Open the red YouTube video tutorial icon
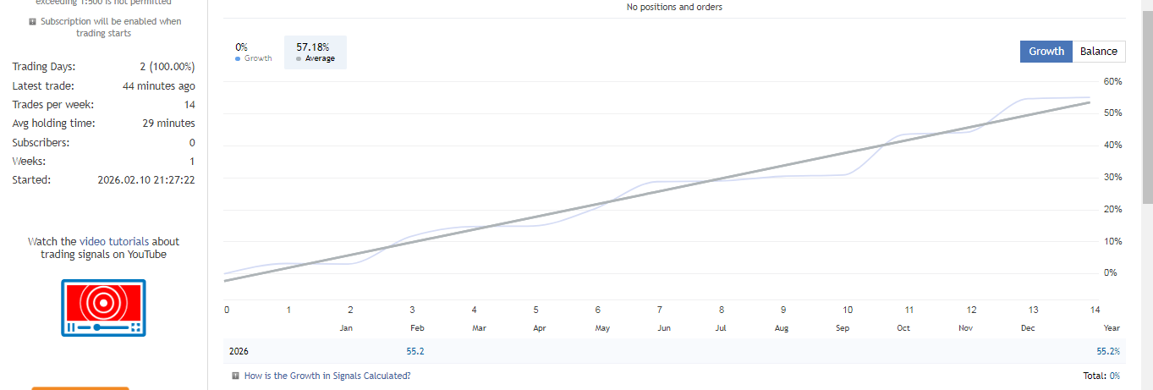 click(103, 308)
